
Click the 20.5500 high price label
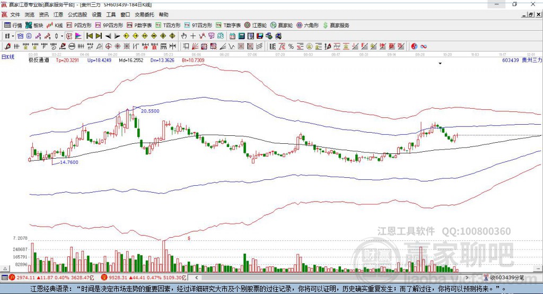150,111
